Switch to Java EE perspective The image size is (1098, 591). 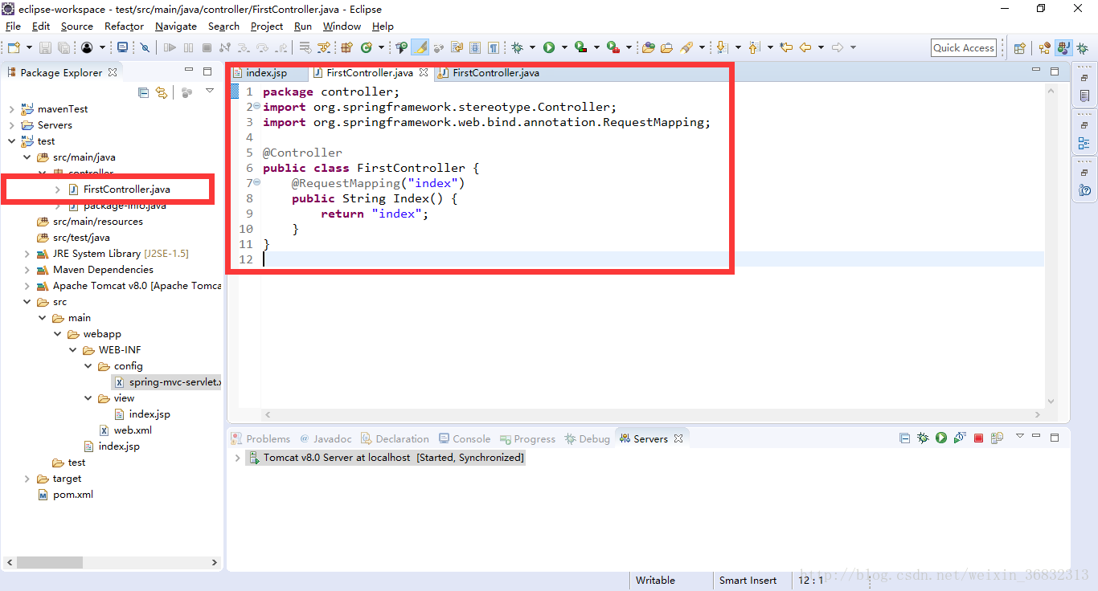click(x=1043, y=48)
